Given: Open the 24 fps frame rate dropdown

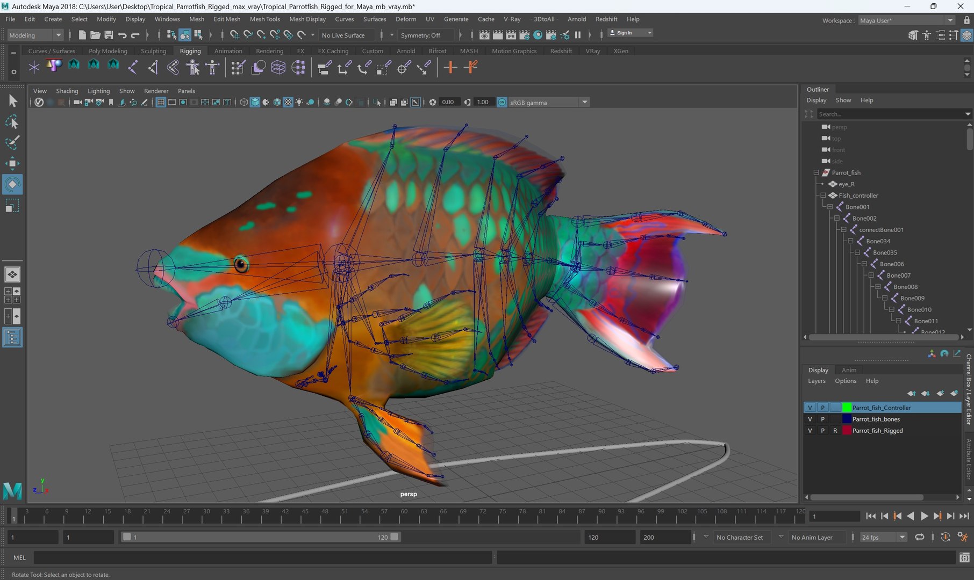Looking at the screenshot, I should pyautogui.click(x=883, y=537).
